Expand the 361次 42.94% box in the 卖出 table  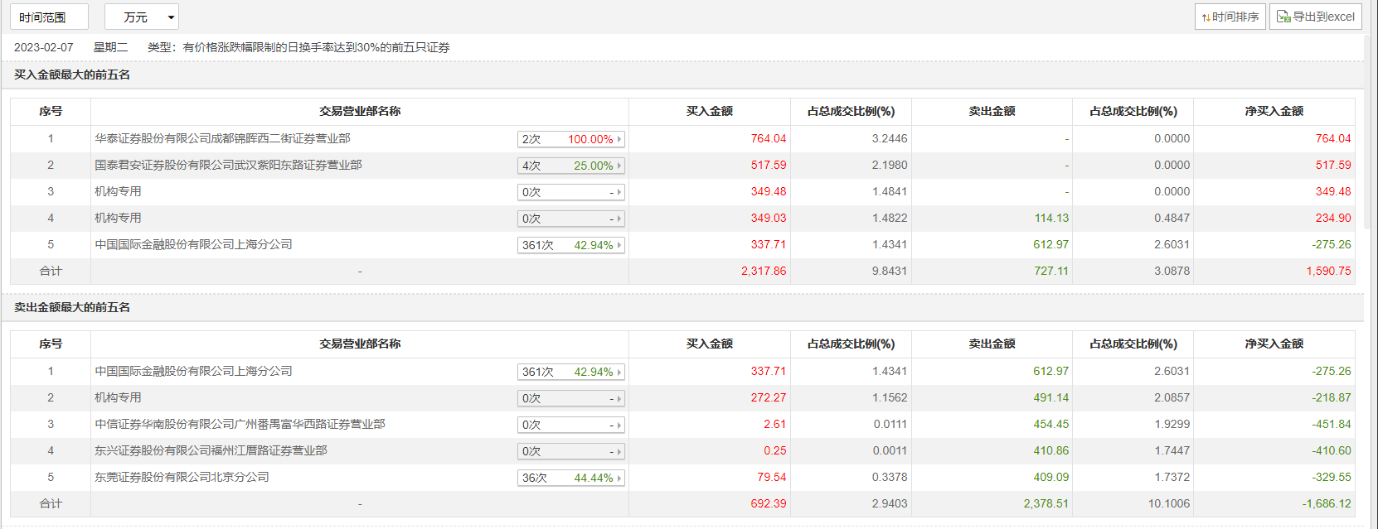[570, 373]
